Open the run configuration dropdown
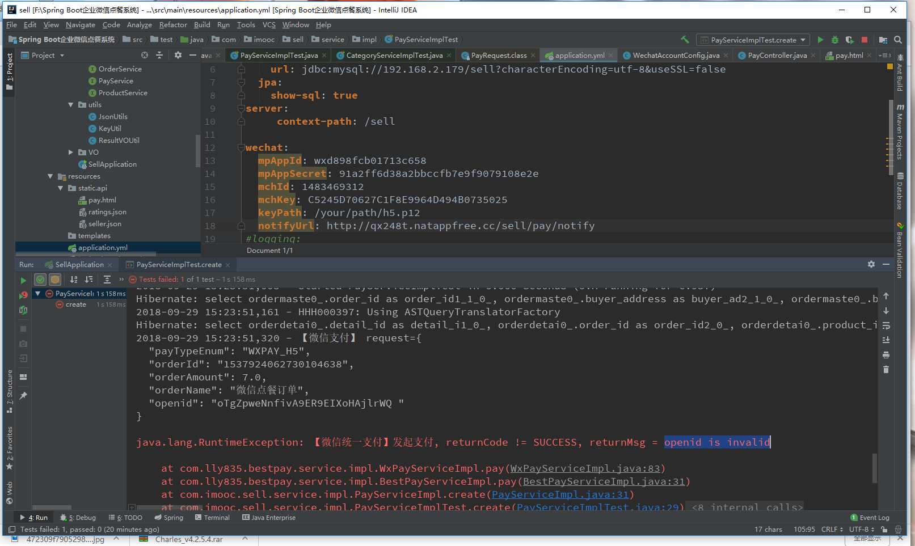 (753, 40)
